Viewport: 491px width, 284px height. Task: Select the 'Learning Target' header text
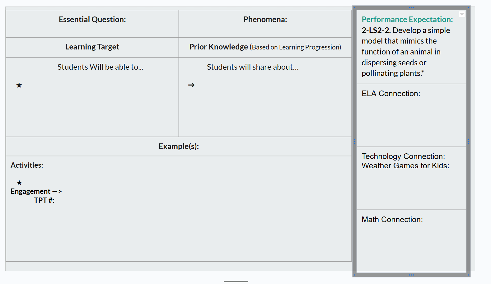tap(92, 47)
